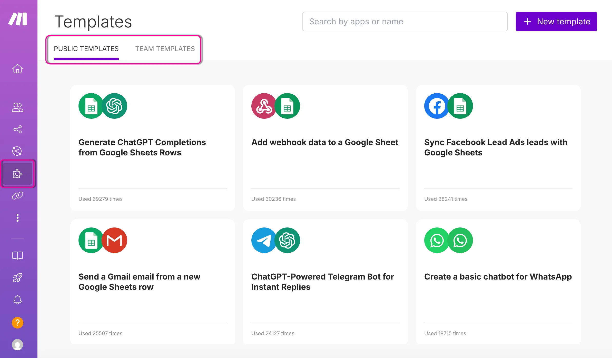
Task: Click the OpenAI icon on Telegram Bot card
Action: click(x=287, y=240)
